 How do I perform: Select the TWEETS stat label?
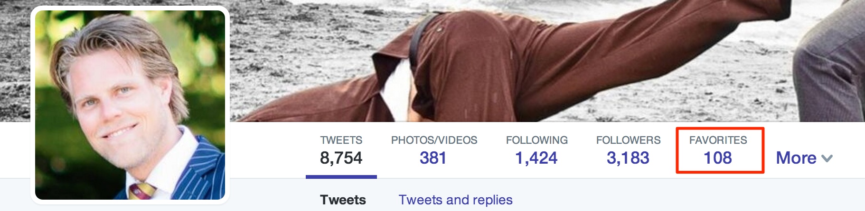pos(341,140)
